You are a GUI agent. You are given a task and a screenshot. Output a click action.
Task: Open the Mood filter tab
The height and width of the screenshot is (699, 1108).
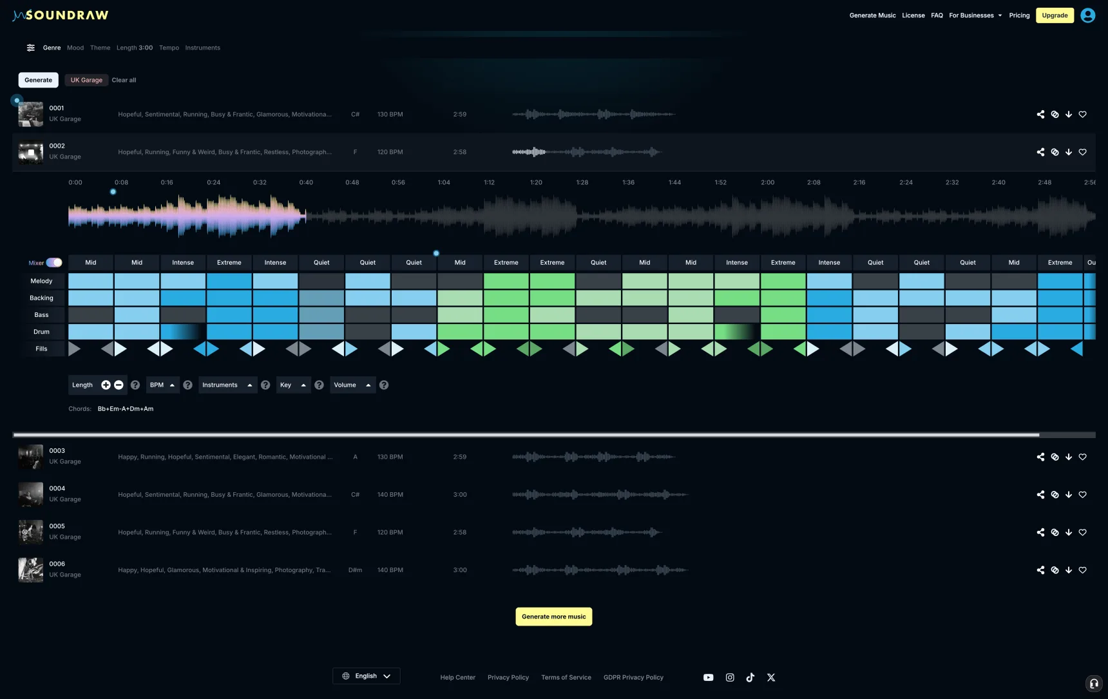(x=75, y=48)
